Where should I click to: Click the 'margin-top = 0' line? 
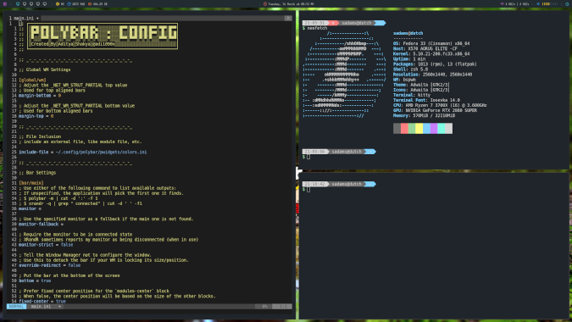[36, 116]
